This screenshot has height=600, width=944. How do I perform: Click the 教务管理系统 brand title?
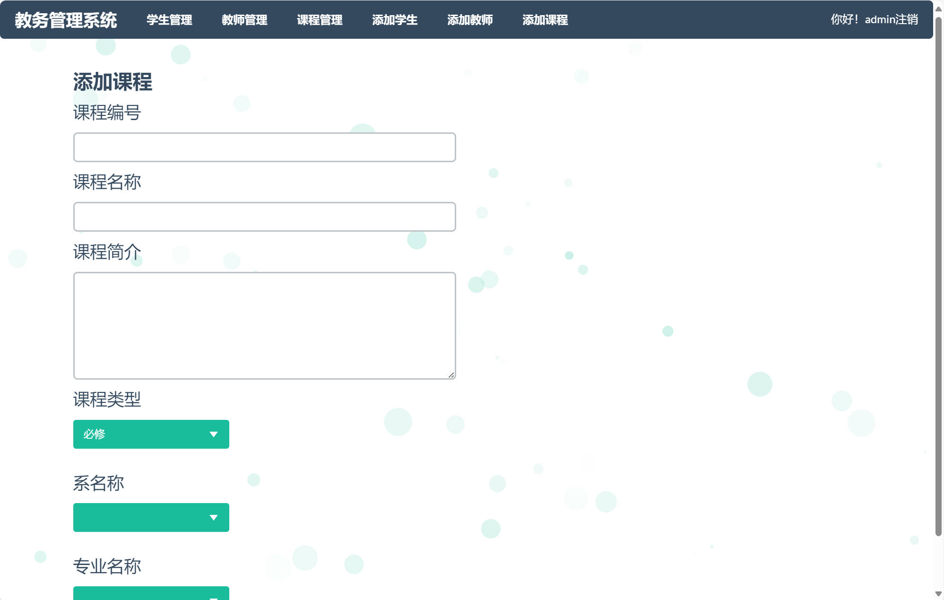pos(66,20)
